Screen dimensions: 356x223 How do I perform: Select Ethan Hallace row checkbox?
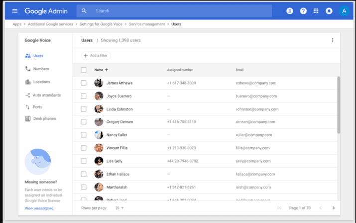point(84,174)
